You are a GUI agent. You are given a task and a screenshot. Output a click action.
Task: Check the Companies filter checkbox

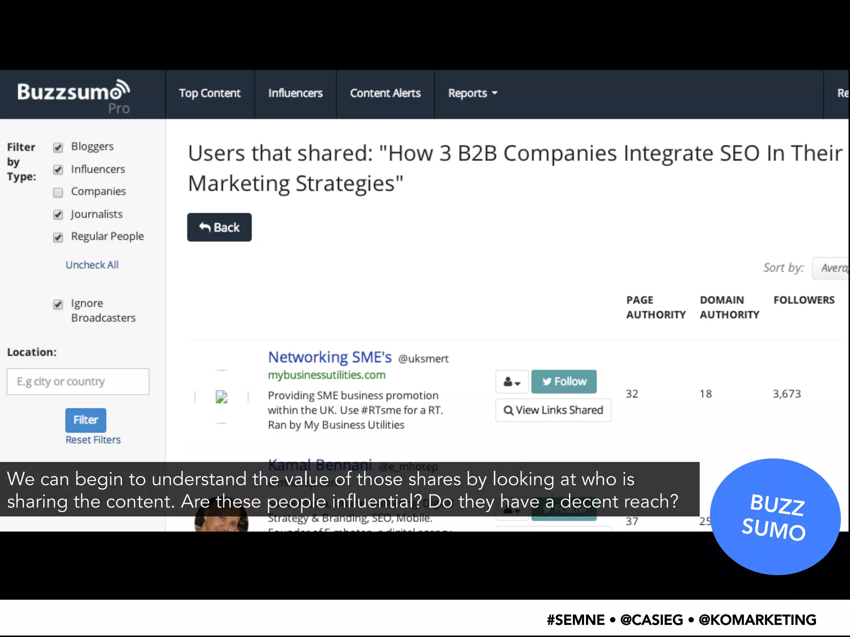[x=58, y=192]
